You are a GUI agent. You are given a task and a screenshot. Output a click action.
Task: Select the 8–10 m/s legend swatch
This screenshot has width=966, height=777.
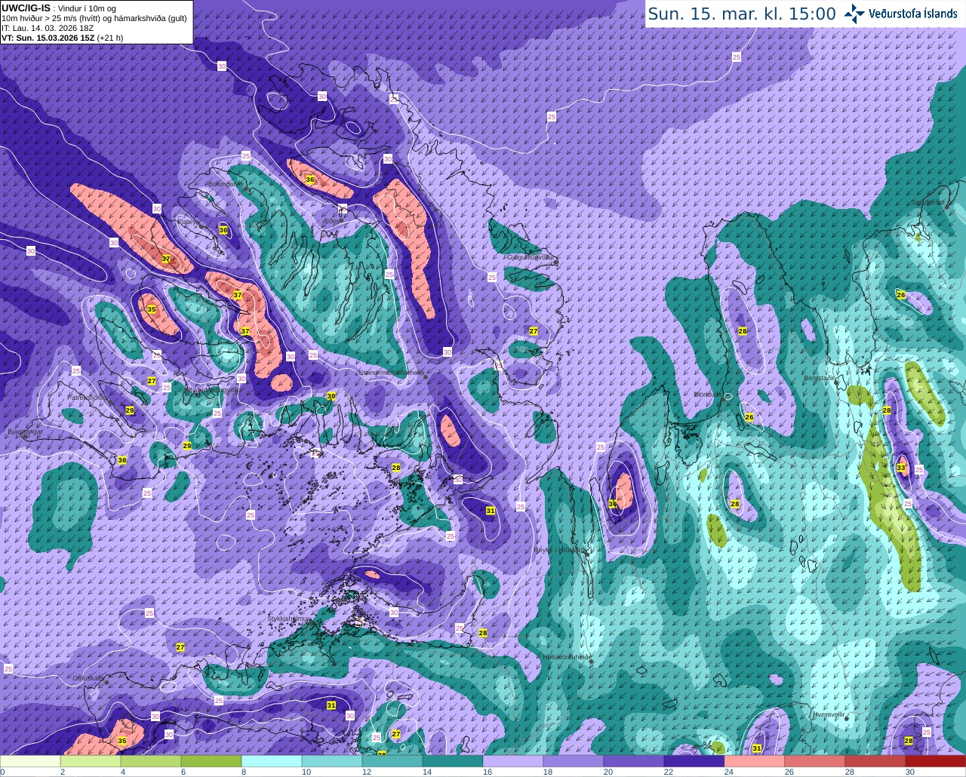point(272,761)
